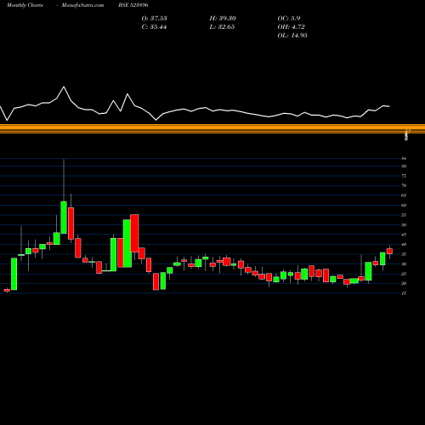The height and width of the screenshot is (425, 425).
Task: Click the 45 price axis label
Action: pyautogui.click(x=404, y=235)
